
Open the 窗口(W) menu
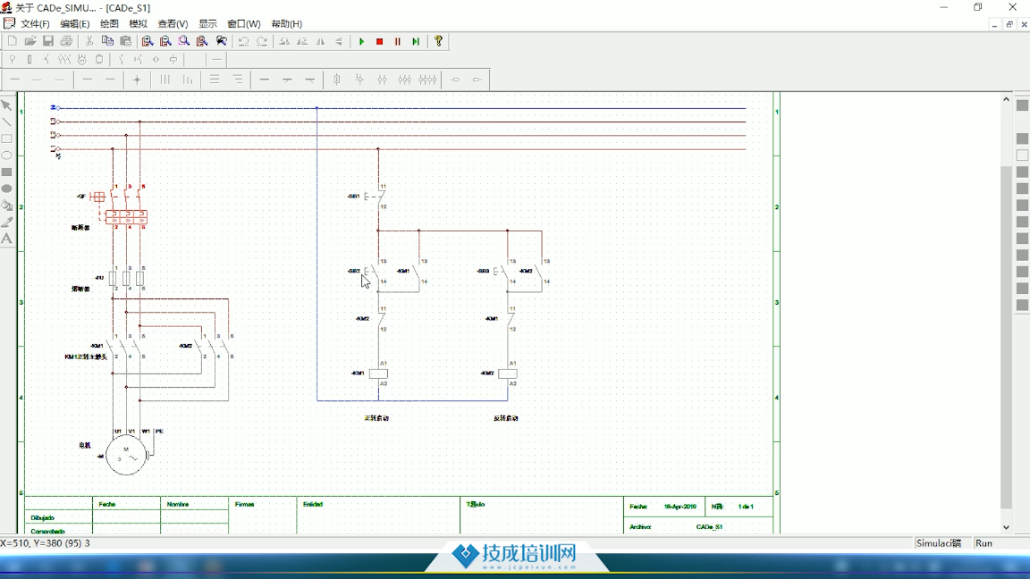point(244,23)
